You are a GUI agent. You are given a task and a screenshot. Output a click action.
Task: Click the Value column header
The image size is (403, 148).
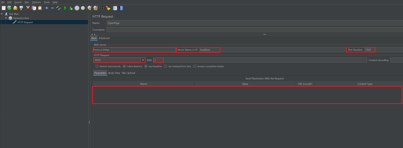[x=245, y=83]
